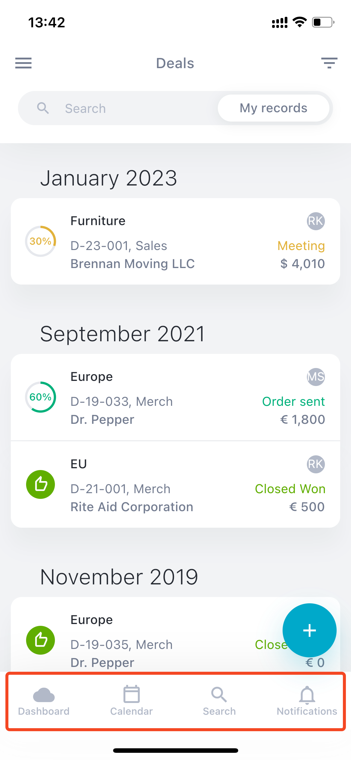The image size is (351, 760).
Task: Click the 30% progress ring
Action: [x=40, y=241]
